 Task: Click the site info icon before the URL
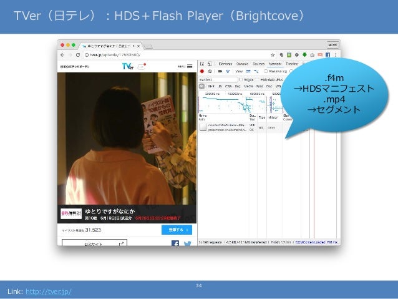coord(86,55)
